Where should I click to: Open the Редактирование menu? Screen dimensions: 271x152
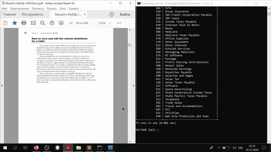coord(19,8)
